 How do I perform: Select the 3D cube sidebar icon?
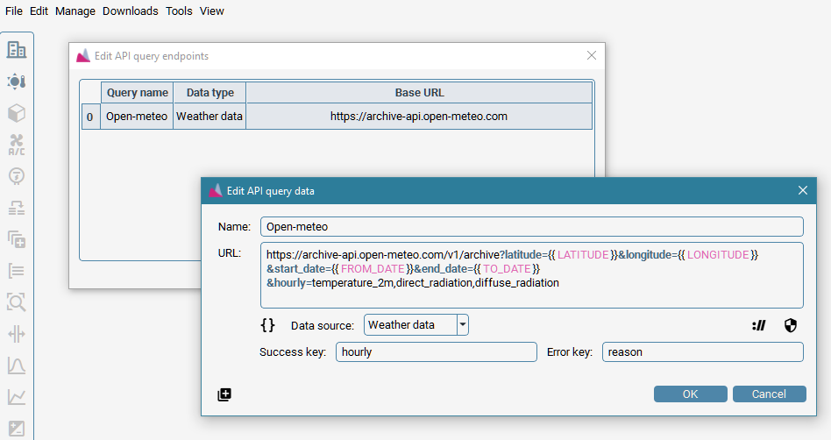click(17, 113)
